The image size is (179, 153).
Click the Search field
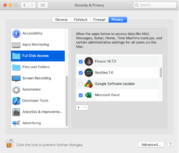tap(155, 5)
